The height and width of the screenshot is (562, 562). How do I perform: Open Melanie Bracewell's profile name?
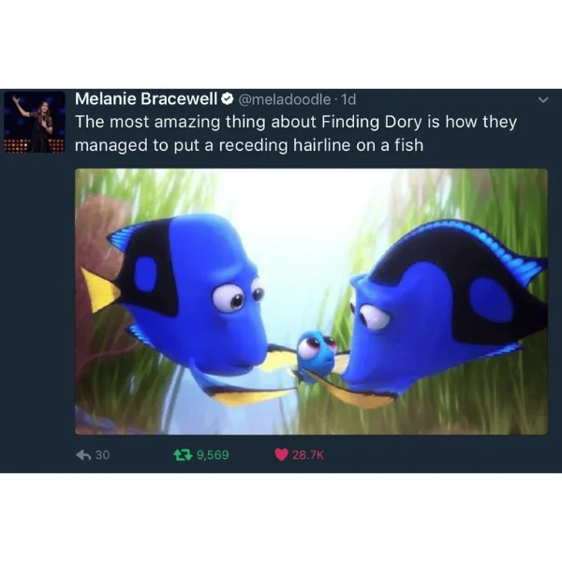click(146, 99)
